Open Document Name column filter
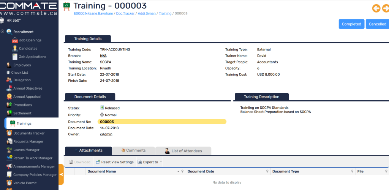389x190 pixels. (x=183, y=172)
